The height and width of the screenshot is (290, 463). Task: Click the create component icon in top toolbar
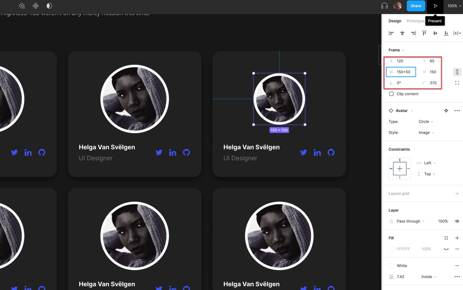coord(36,6)
